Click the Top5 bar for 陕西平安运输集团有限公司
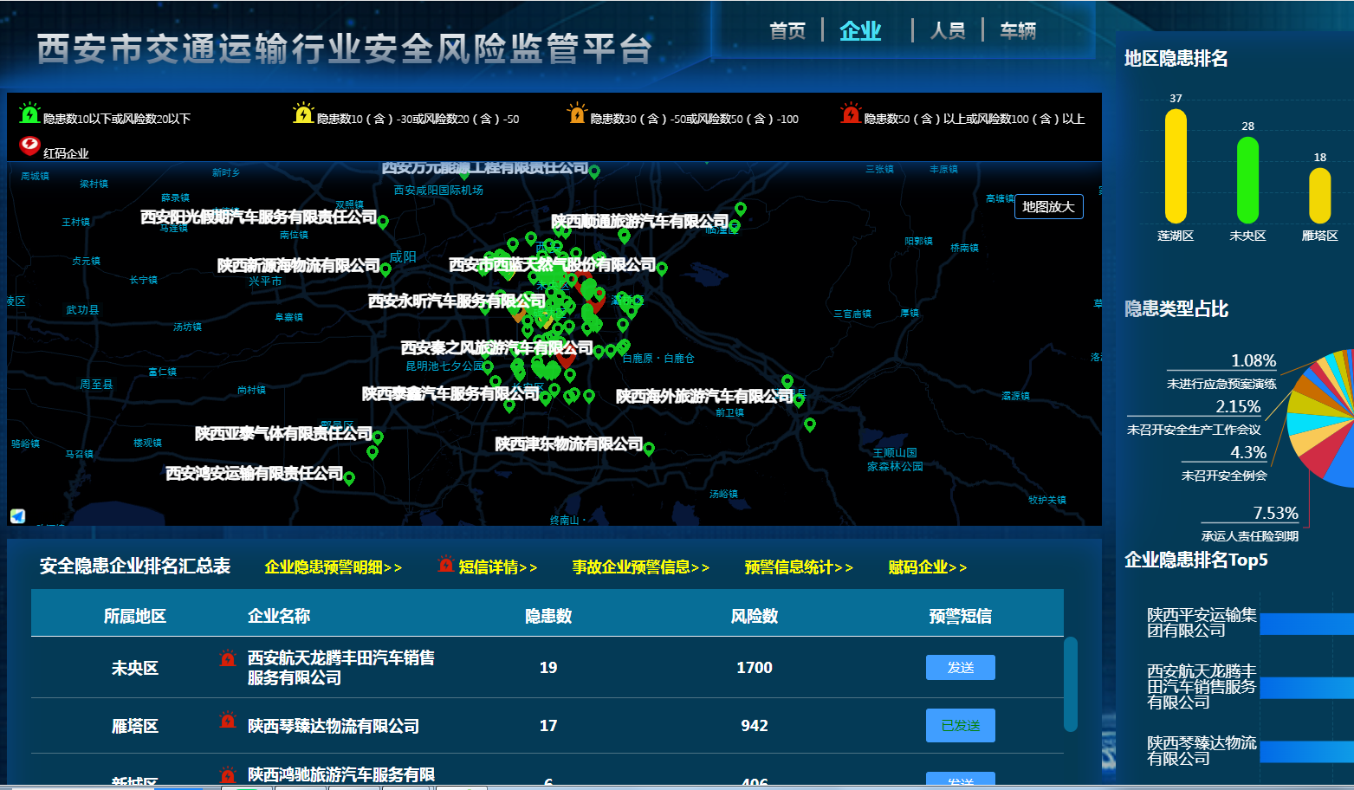 [1306, 624]
